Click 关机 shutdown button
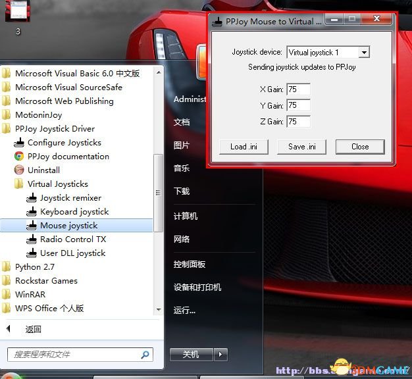This screenshot has width=412, height=379. point(192,355)
